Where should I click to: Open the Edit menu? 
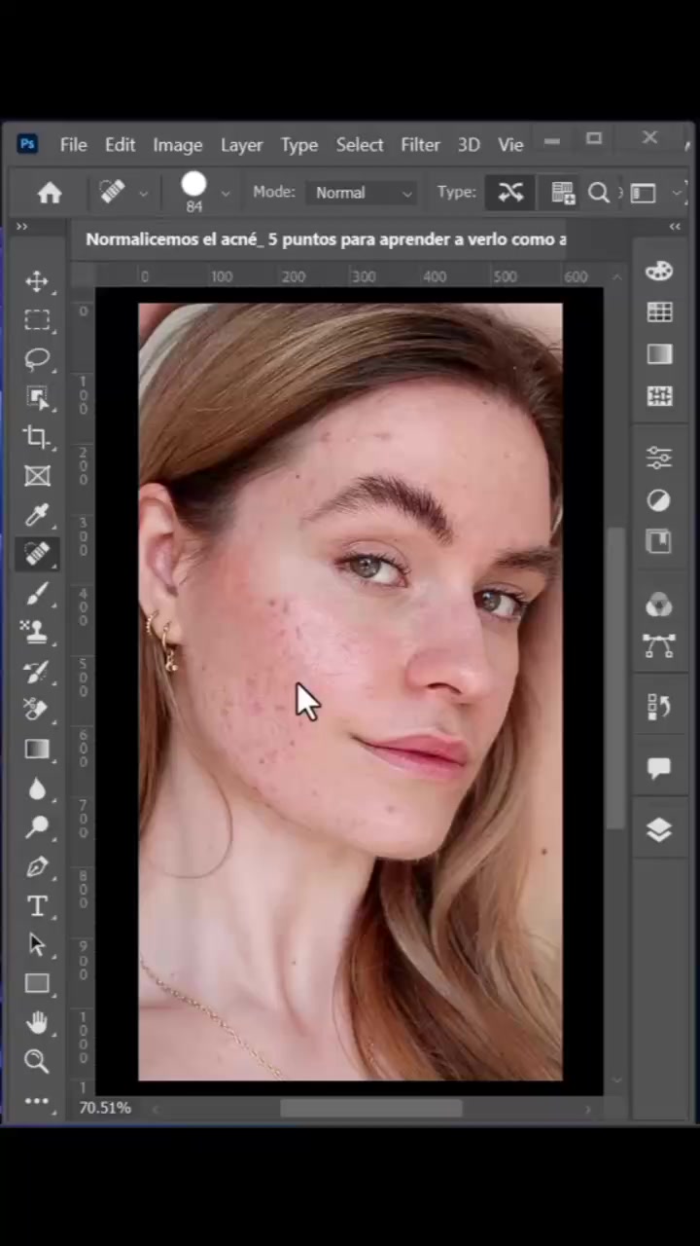[120, 144]
